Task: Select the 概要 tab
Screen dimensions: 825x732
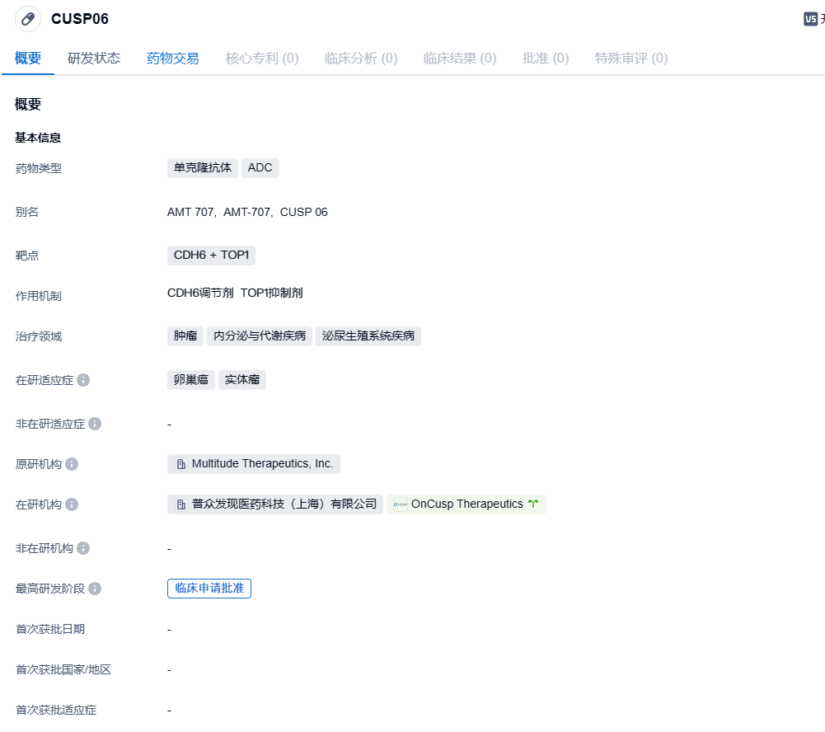Action: point(28,59)
